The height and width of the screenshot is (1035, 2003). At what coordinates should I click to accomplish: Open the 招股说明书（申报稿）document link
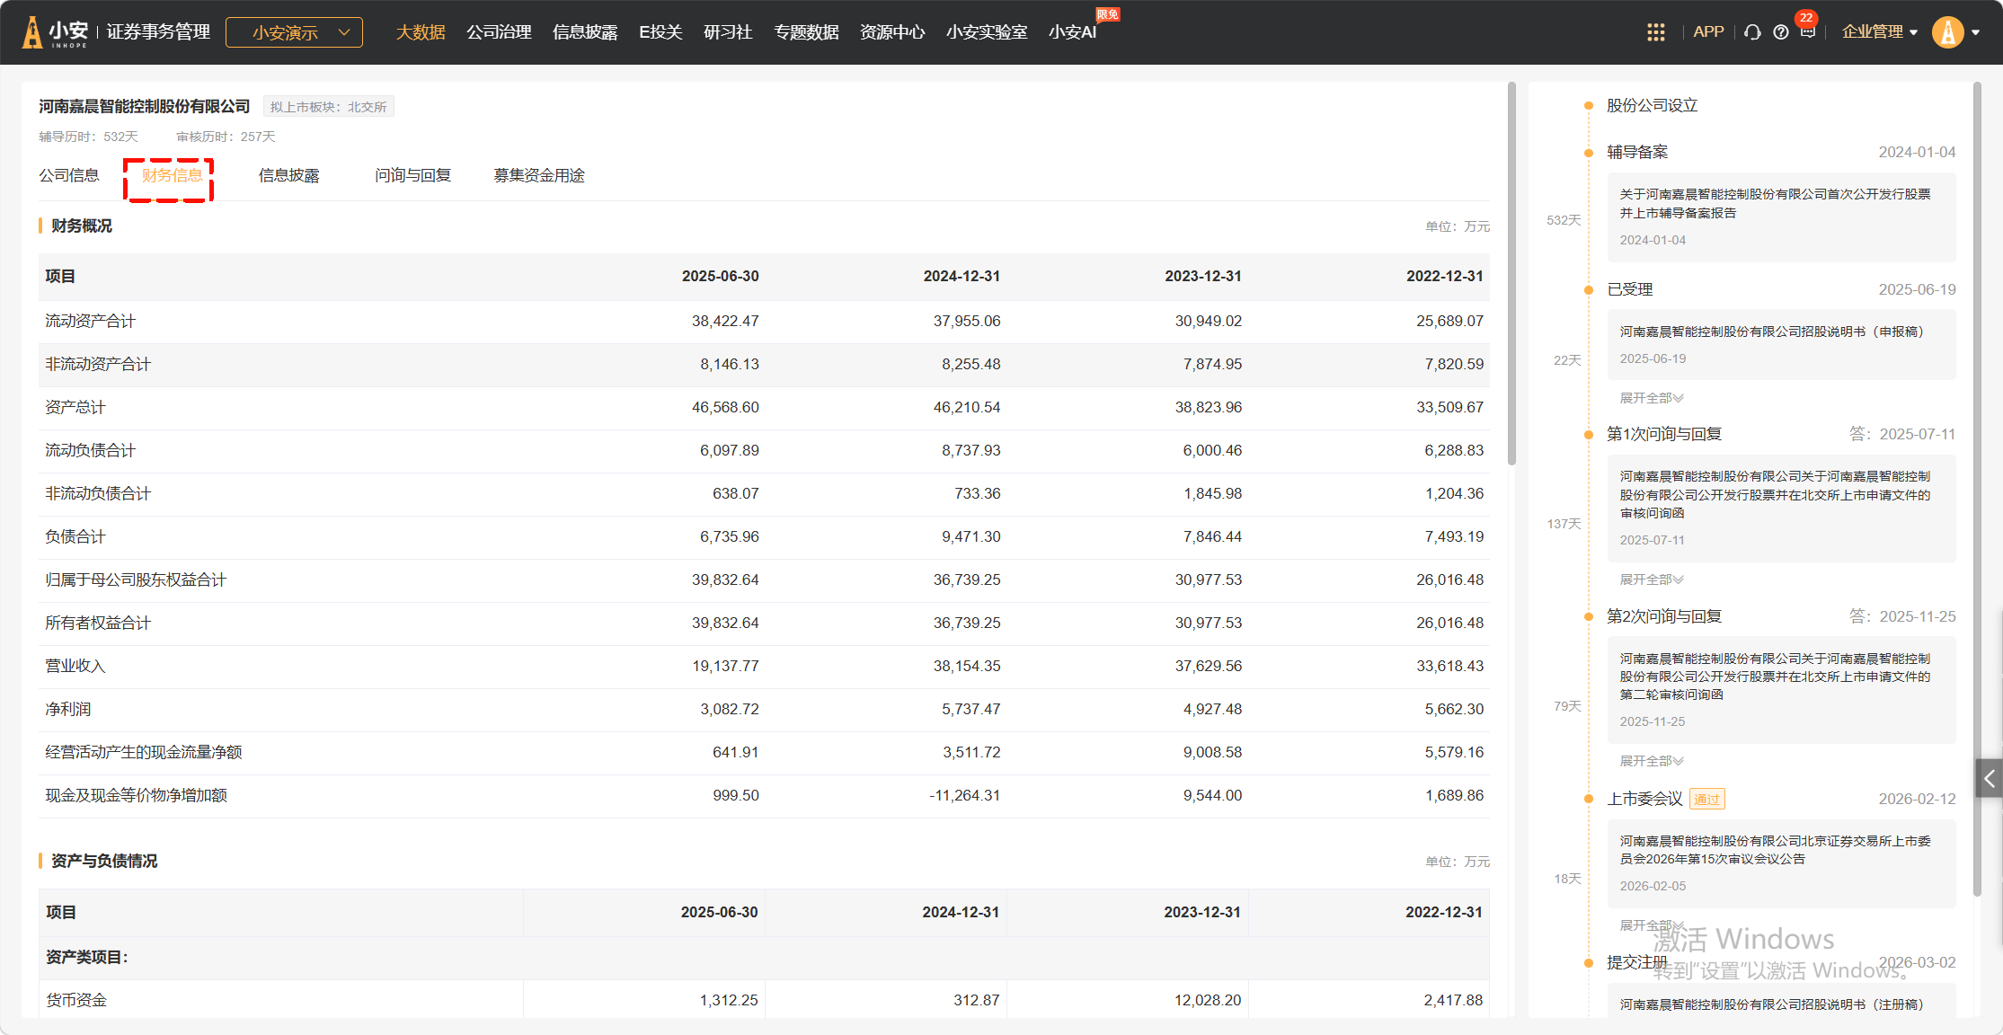coord(1771,332)
